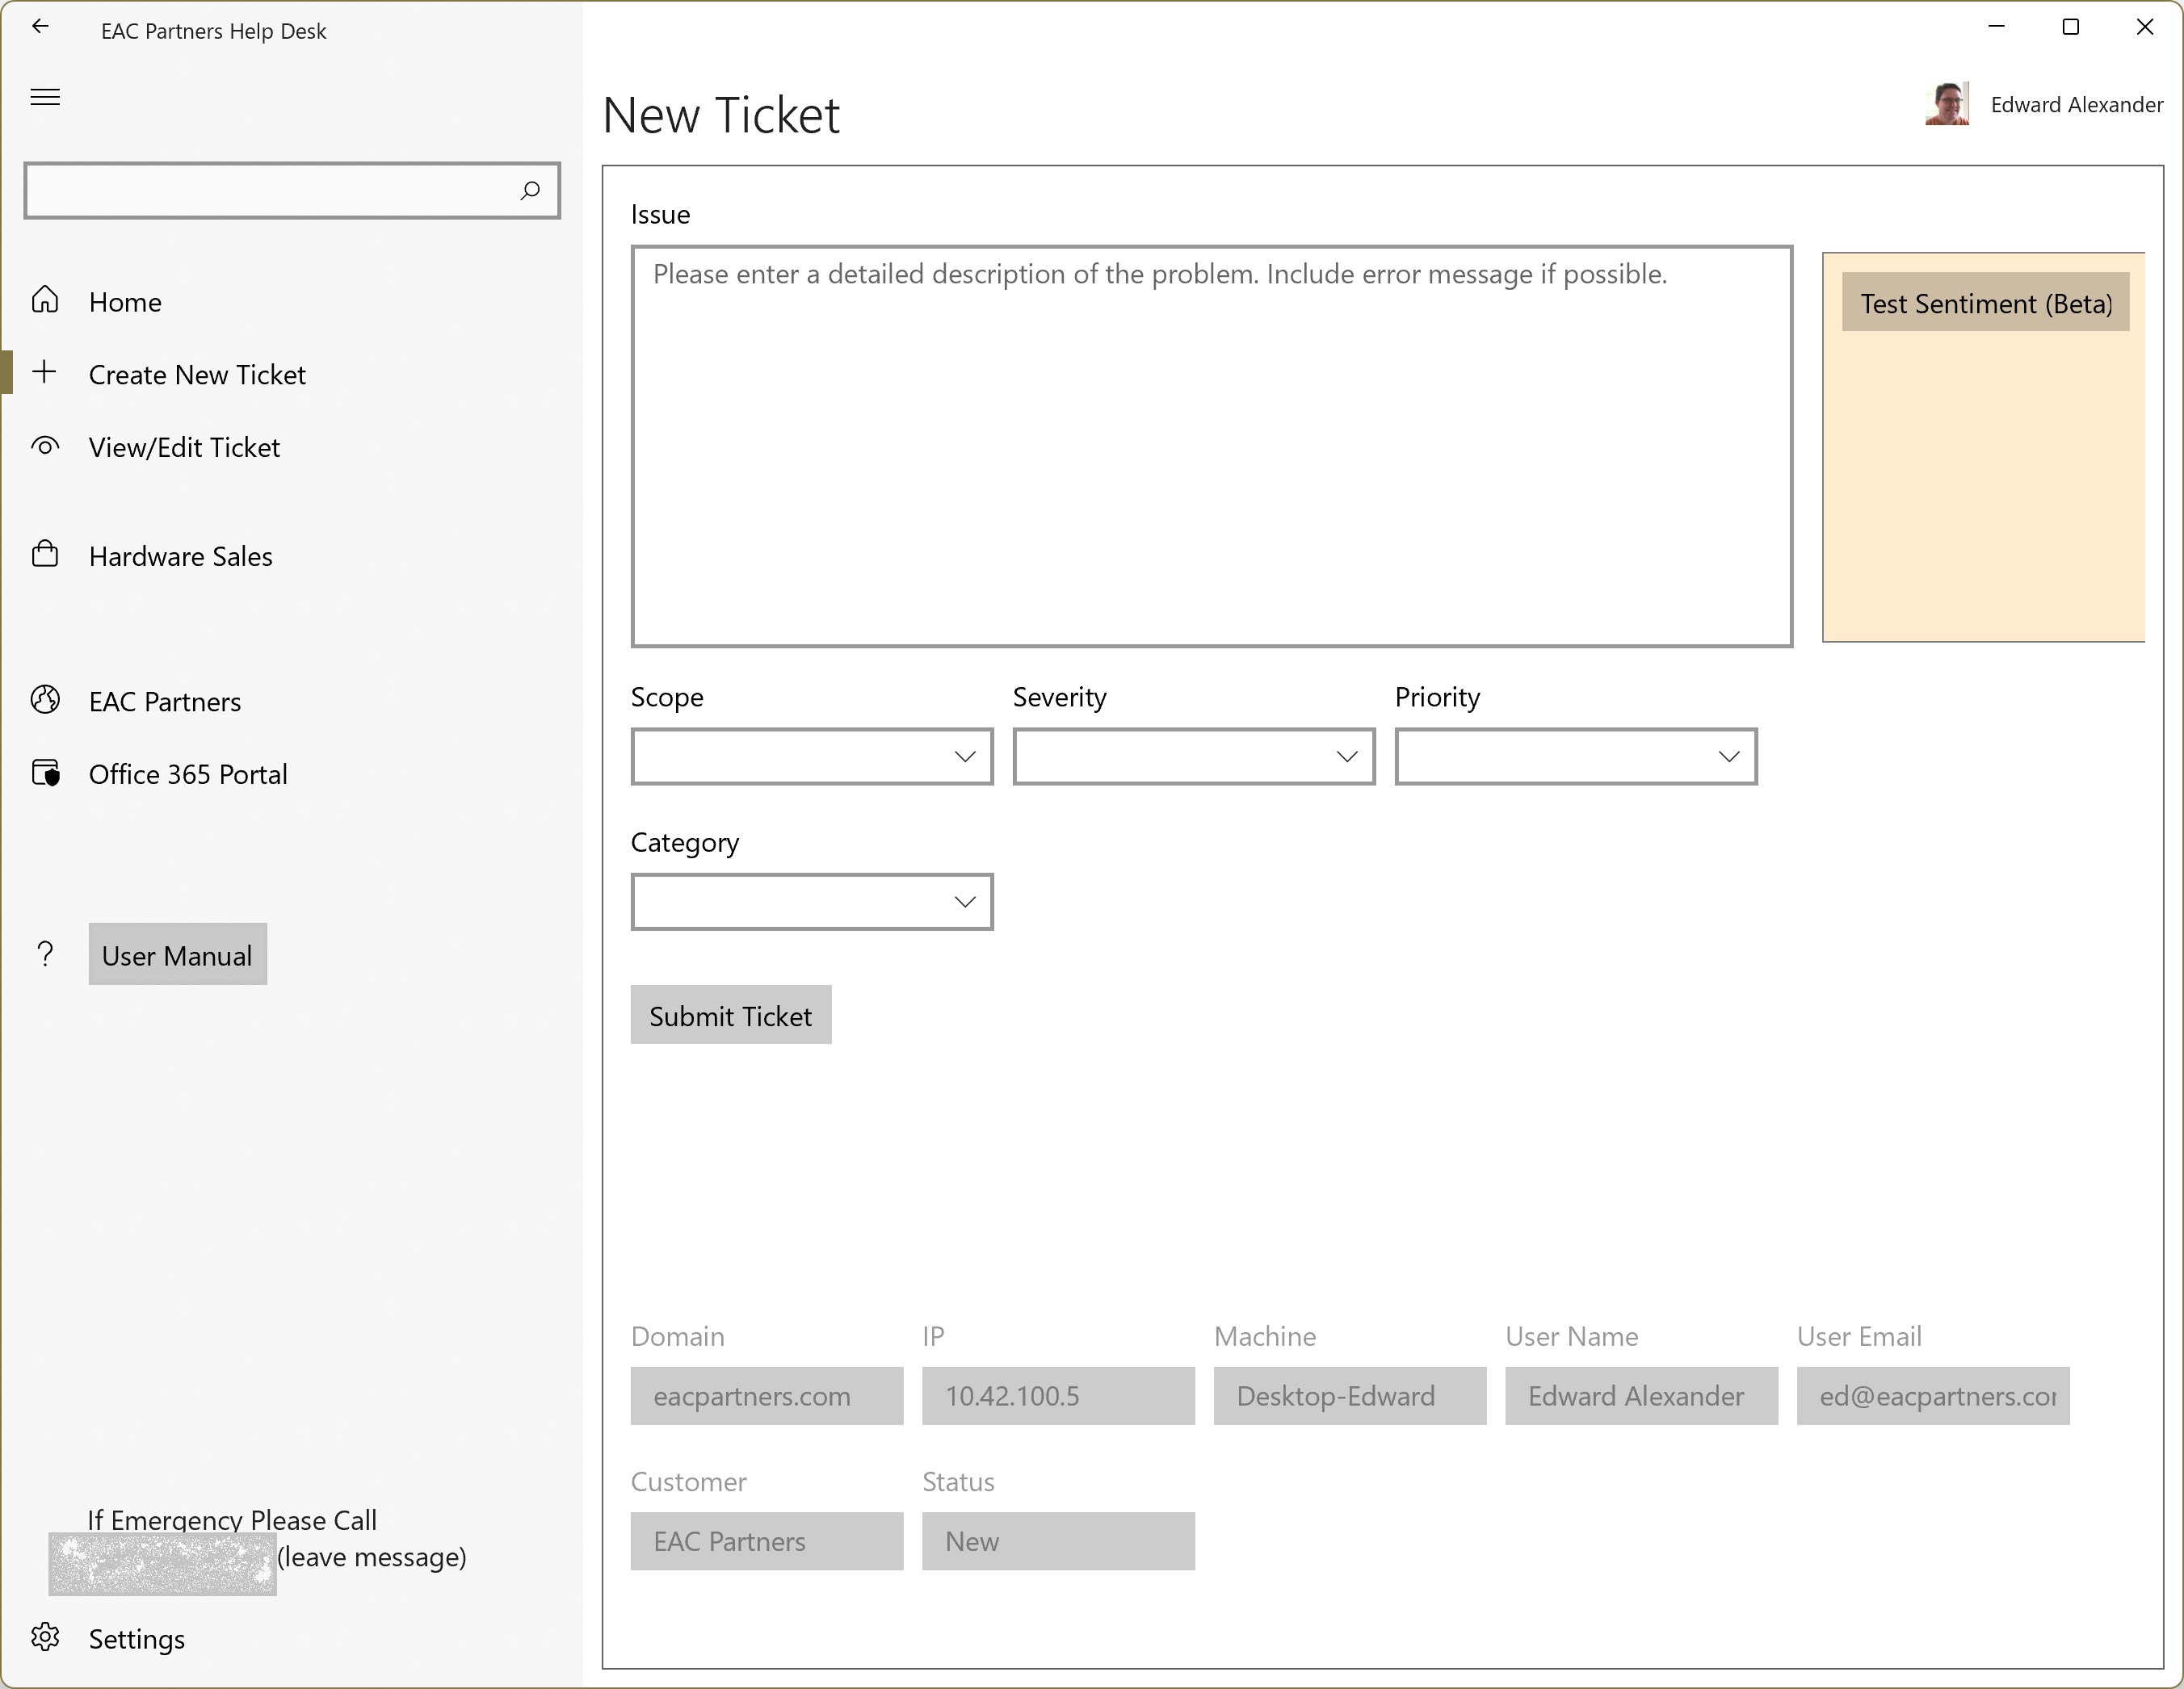Screen dimensions: 2184x1689
Task: Expand the Scope dropdown
Action: (811, 756)
